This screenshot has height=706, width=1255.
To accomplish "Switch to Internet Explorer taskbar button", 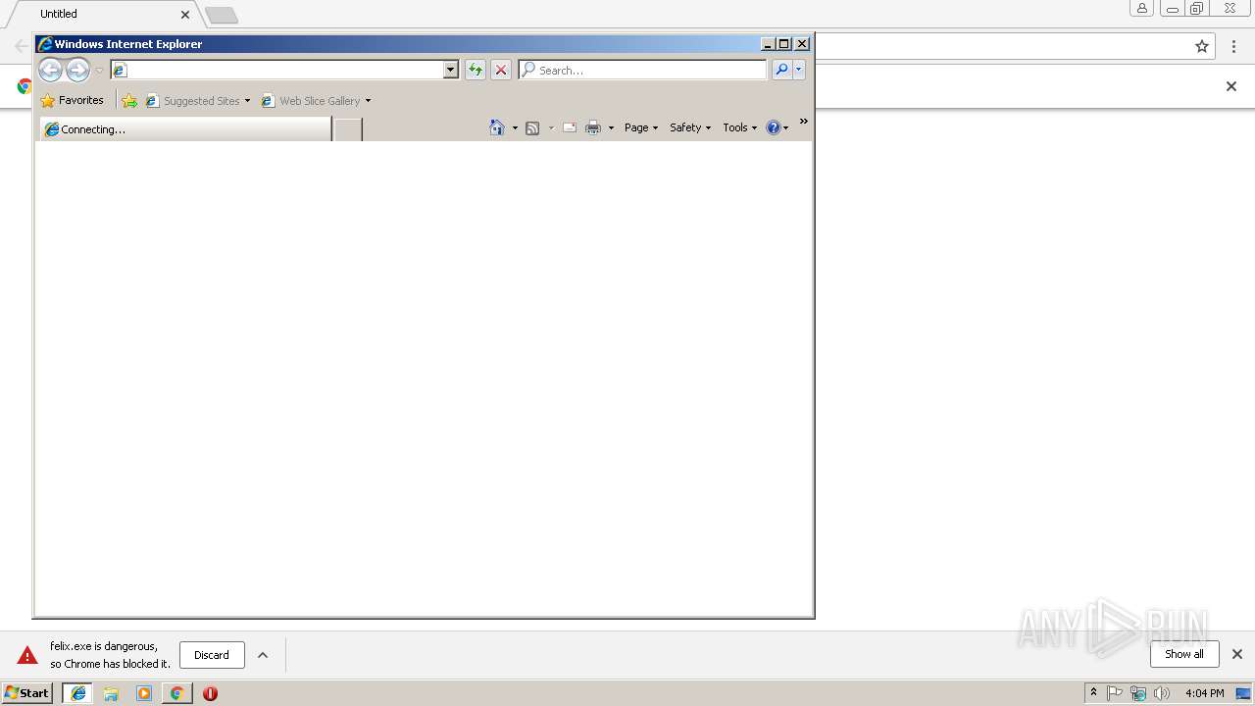I will click(x=78, y=693).
